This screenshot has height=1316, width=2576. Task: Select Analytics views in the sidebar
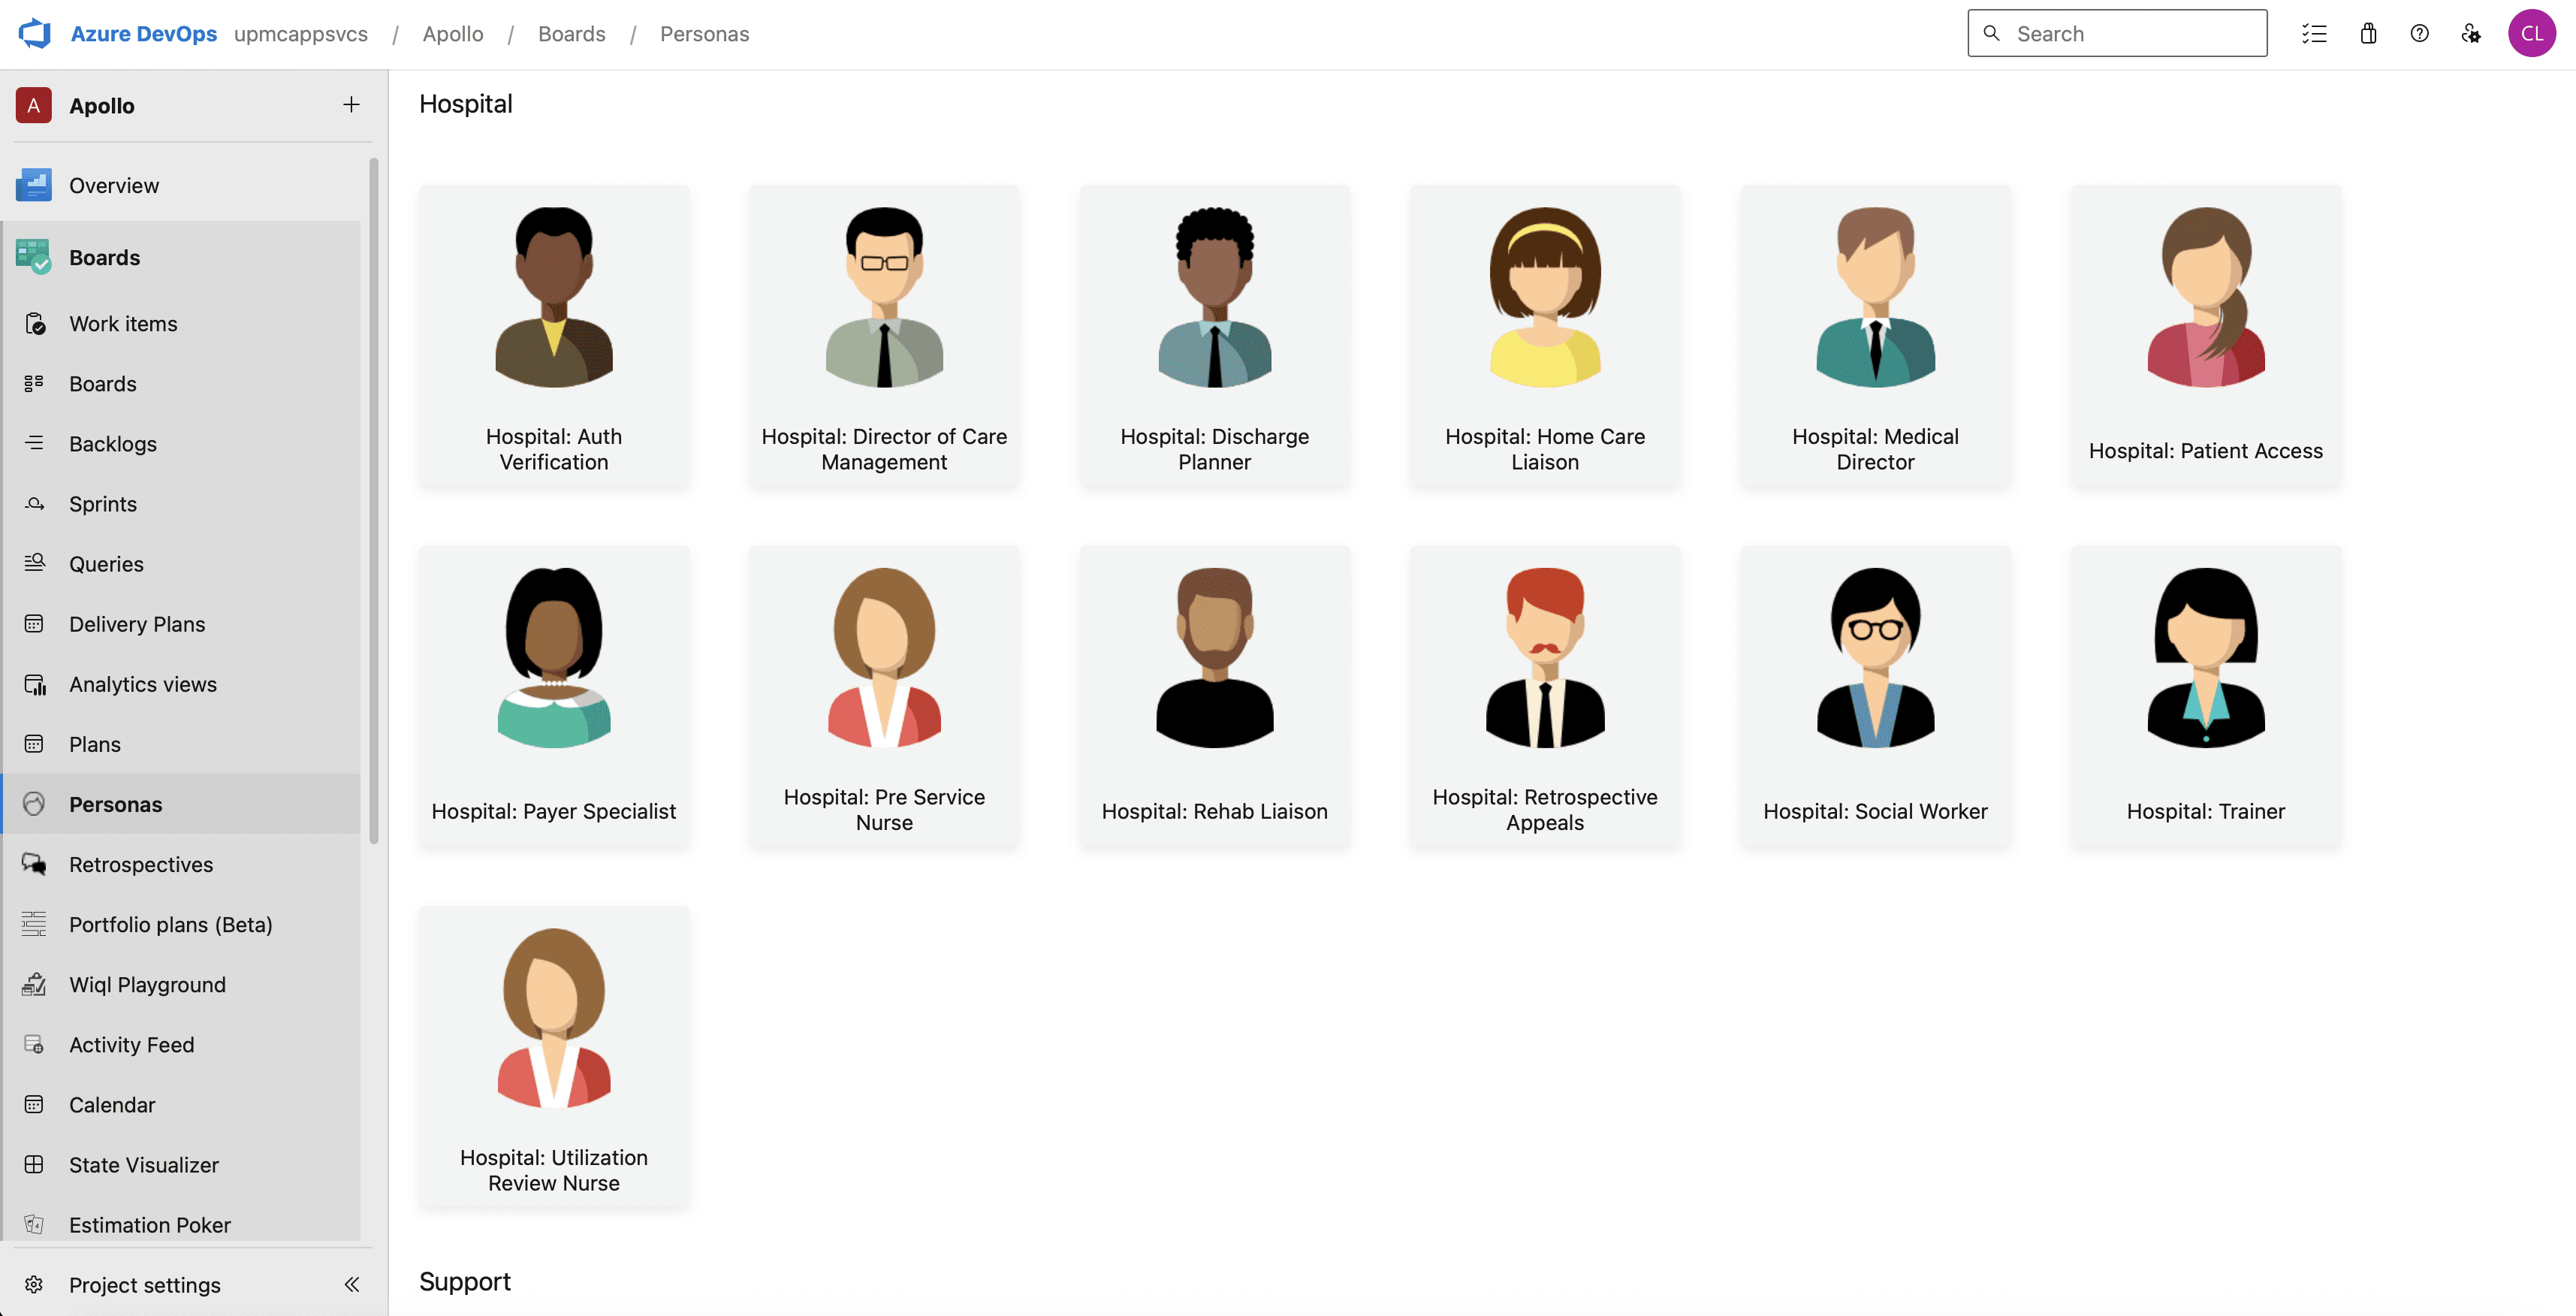click(142, 684)
